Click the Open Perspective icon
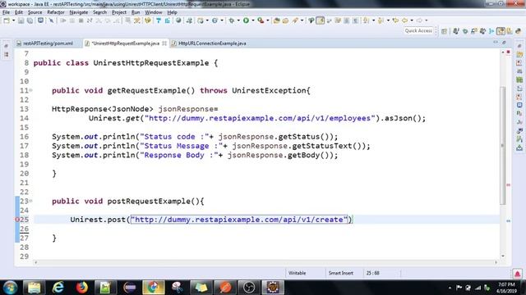The height and width of the screenshot is (295, 526). pyautogui.click(x=444, y=31)
